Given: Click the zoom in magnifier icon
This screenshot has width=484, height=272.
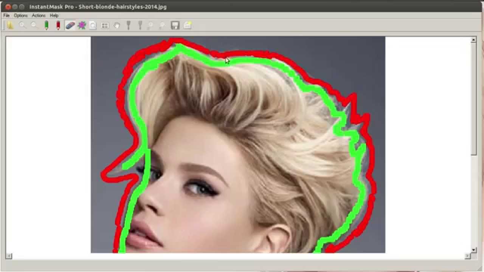Looking at the screenshot, I should point(23,25).
